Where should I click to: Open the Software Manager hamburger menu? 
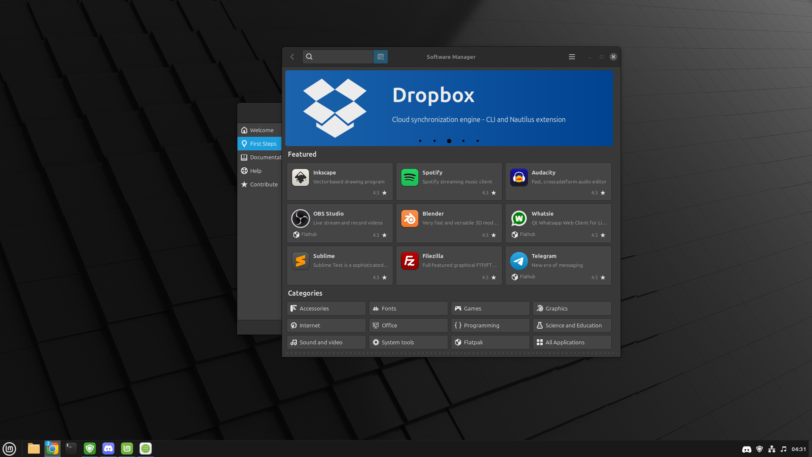tap(572, 57)
